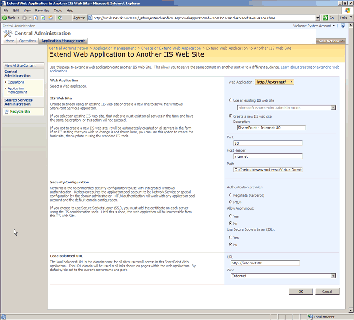Click the Links toolbar label
The height and width of the screenshot is (320, 354).
tap(343, 18)
